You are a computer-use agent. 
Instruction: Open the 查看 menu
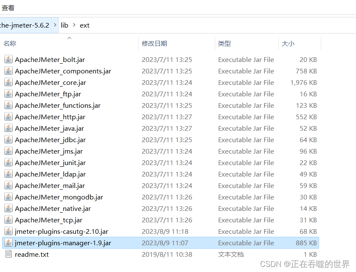tap(8, 7)
